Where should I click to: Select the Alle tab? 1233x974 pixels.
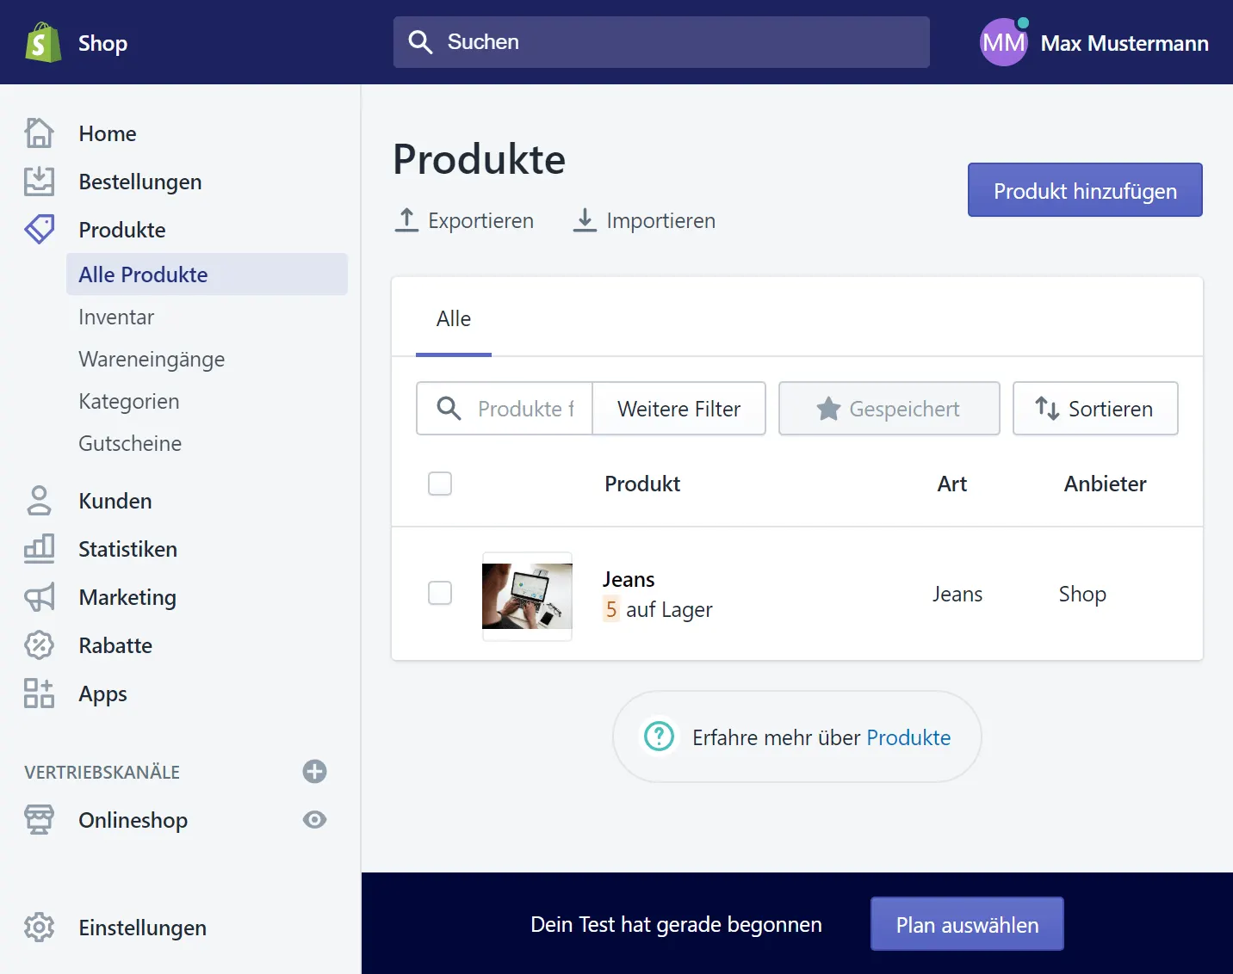click(454, 319)
